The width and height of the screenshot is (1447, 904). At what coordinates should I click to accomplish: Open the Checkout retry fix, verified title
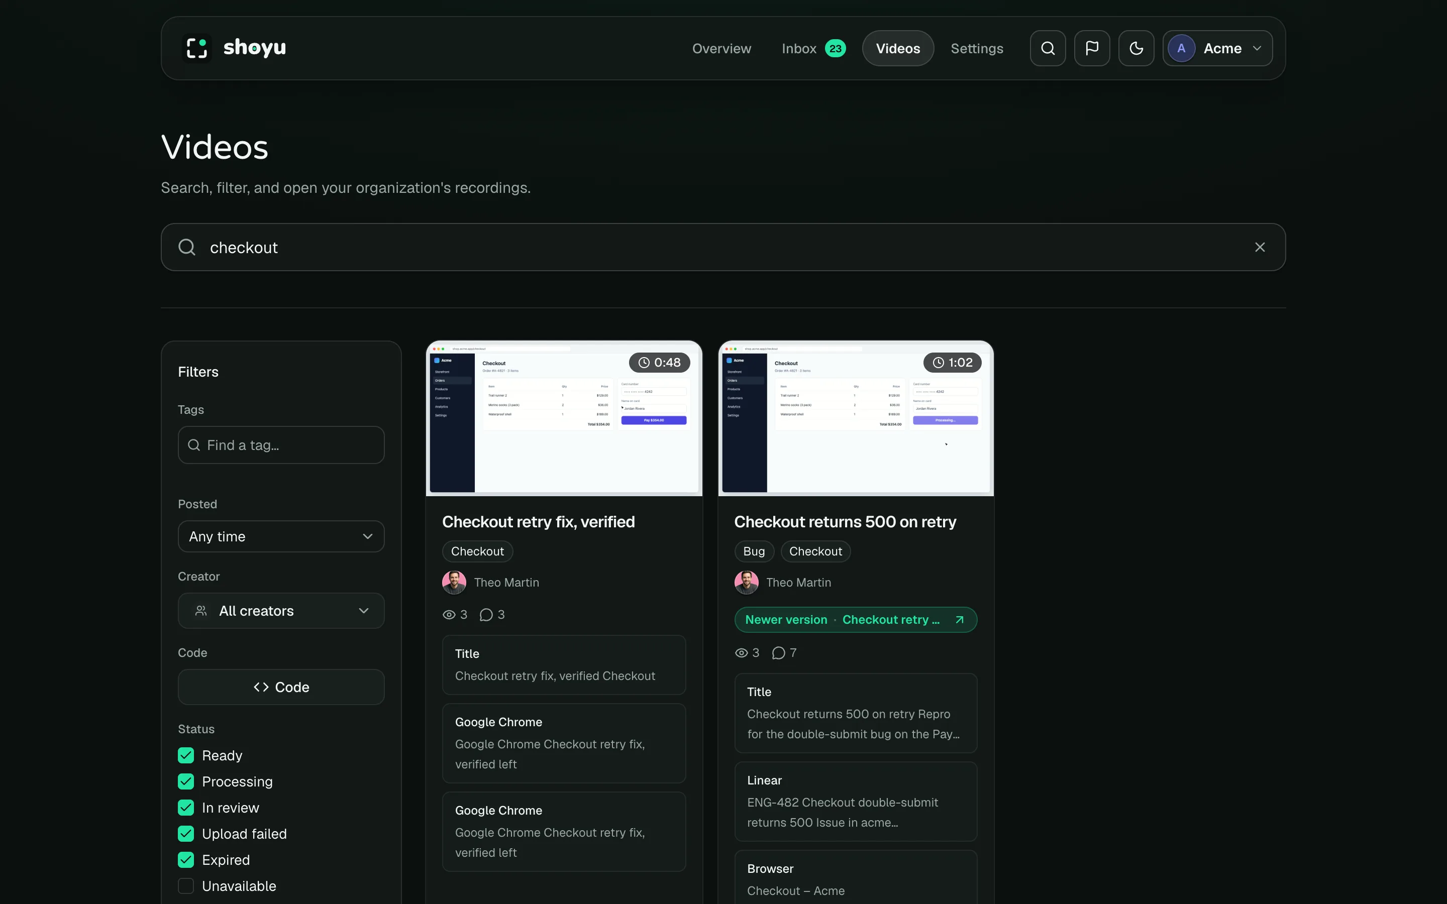pos(538,522)
